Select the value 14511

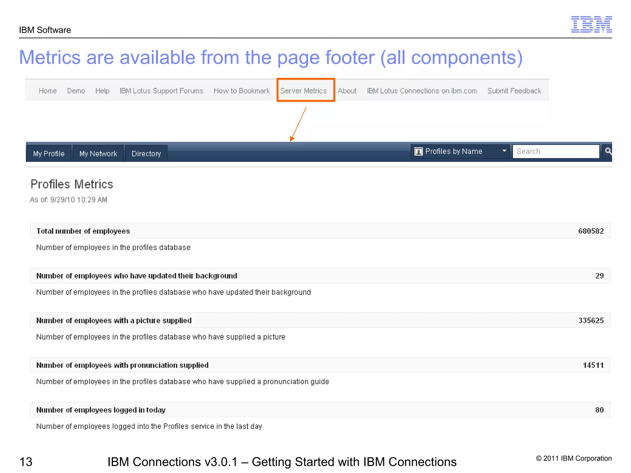pyautogui.click(x=593, y=365)
